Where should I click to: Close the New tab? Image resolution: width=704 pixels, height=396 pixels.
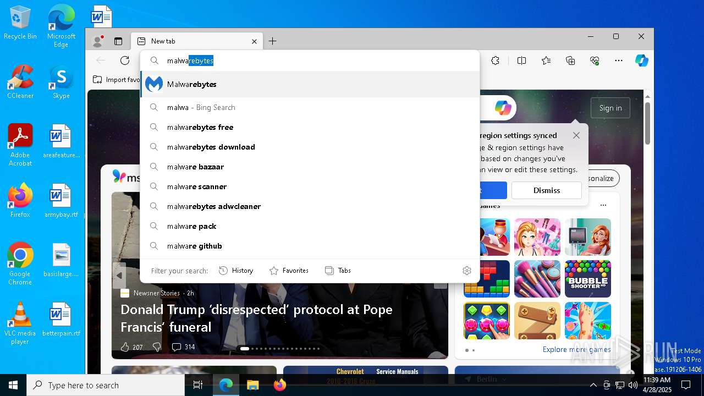coord(254,41)
